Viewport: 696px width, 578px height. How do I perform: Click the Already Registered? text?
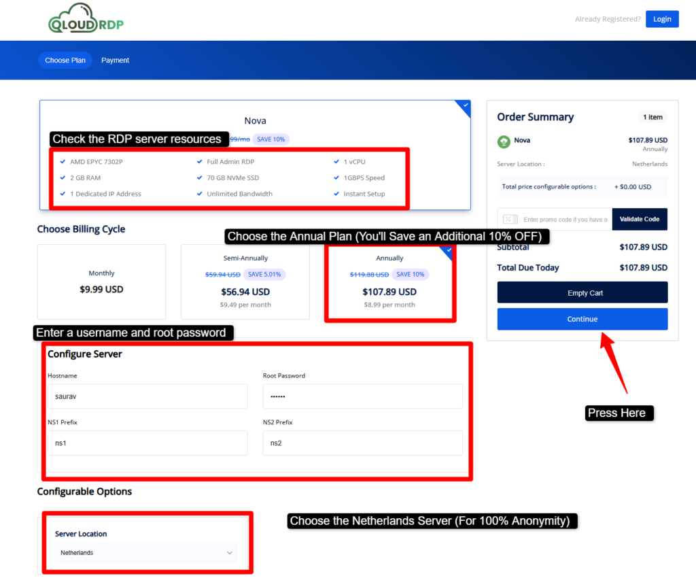[608, 19]
